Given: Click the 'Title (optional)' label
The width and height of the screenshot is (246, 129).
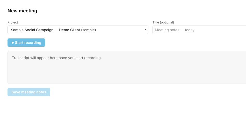Looking at the screenshot, I should pyautogui.click(x=163, y=22).
